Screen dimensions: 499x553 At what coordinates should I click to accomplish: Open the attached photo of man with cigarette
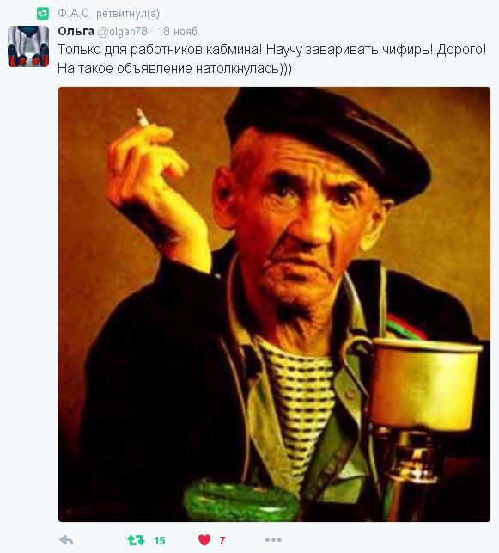274,304
